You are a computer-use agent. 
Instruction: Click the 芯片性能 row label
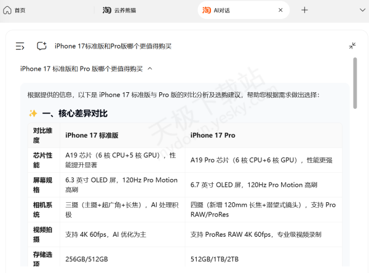click(42, 160)
